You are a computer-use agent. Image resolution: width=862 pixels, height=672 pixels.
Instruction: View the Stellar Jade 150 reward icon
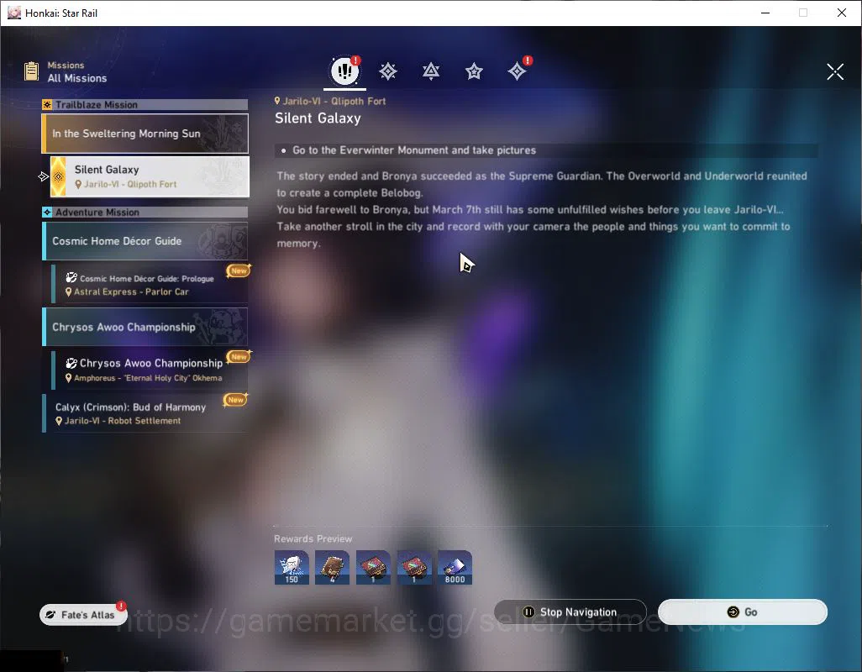[x=292, y=568]
